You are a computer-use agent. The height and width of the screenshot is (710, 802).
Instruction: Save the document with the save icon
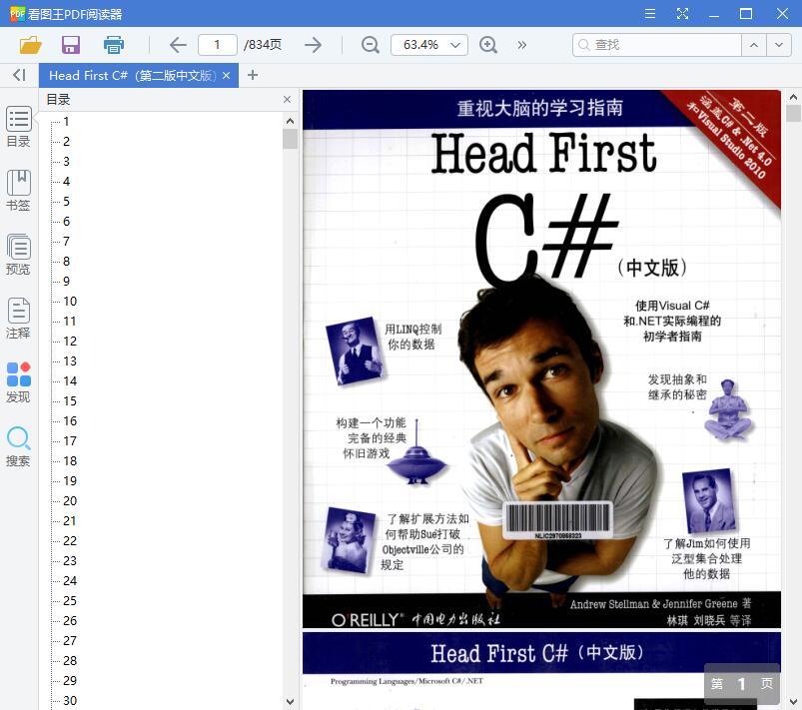pos(70,45)
